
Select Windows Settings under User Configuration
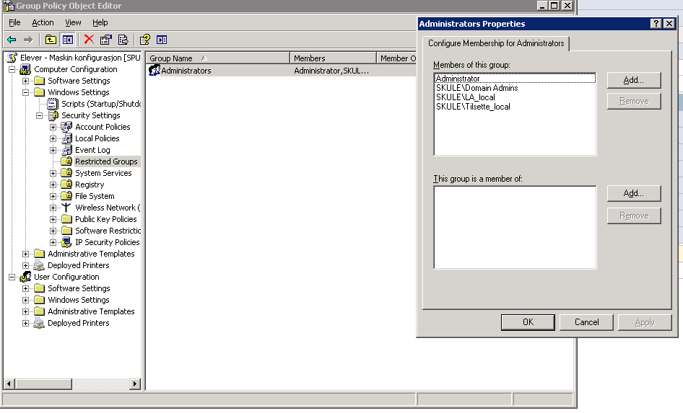click(79, 300)
